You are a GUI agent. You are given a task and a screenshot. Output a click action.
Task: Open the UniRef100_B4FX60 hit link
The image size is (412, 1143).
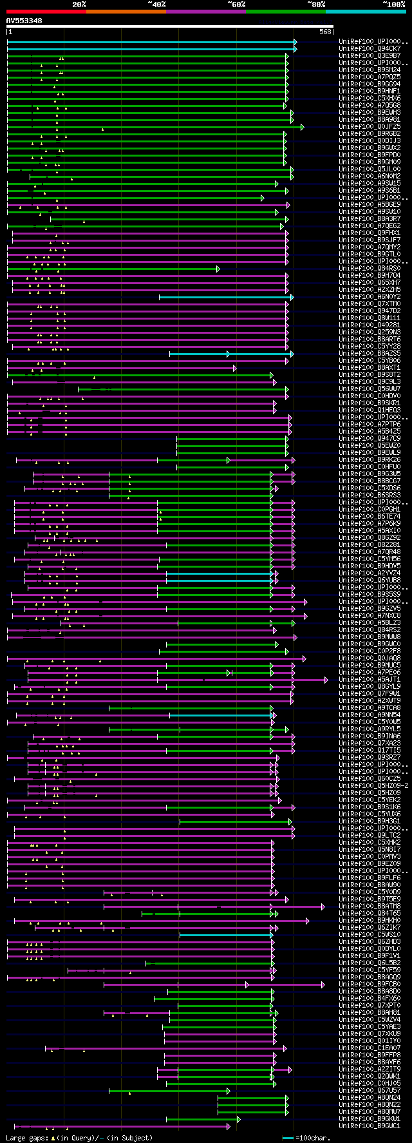[370, 999]
